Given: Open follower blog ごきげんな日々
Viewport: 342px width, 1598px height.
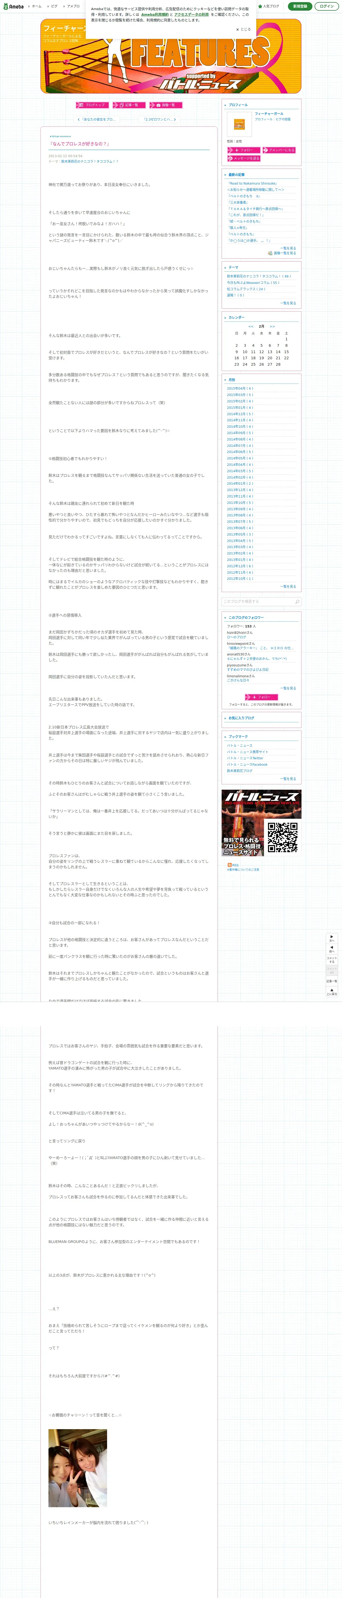Looking at the screenshot, I should 238,680.
